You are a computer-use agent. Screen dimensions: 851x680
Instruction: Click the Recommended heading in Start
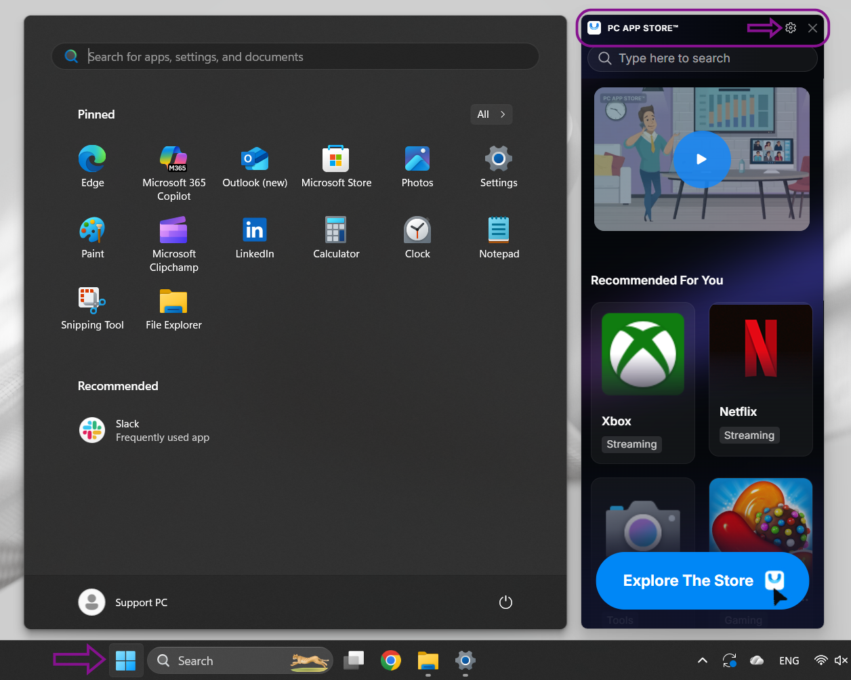118,386
